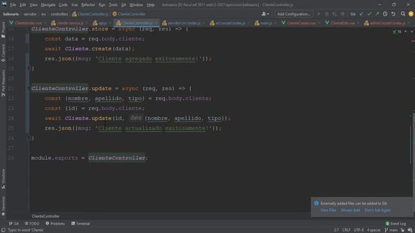Click the main git branch in status bar
415x233 pixels.
pos(391,230)
